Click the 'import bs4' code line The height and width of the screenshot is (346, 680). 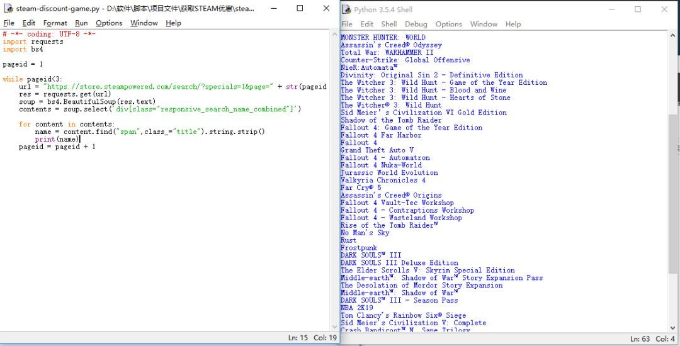tap(23, 49)
